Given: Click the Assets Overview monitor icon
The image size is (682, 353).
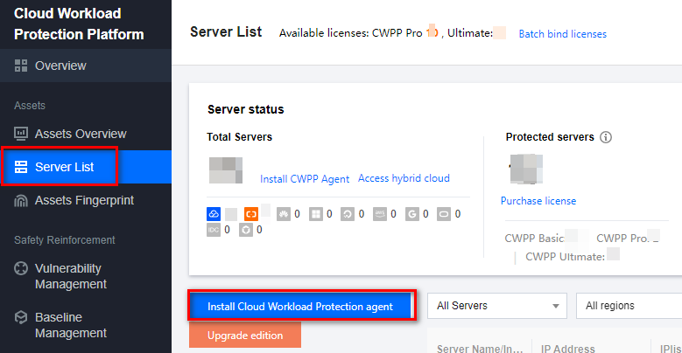Looking at the screenshot, I should [21, 134].
